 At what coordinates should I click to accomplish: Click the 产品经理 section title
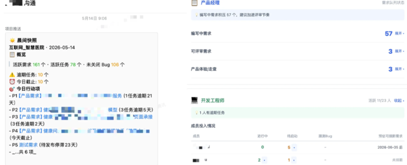coord(210,3)
